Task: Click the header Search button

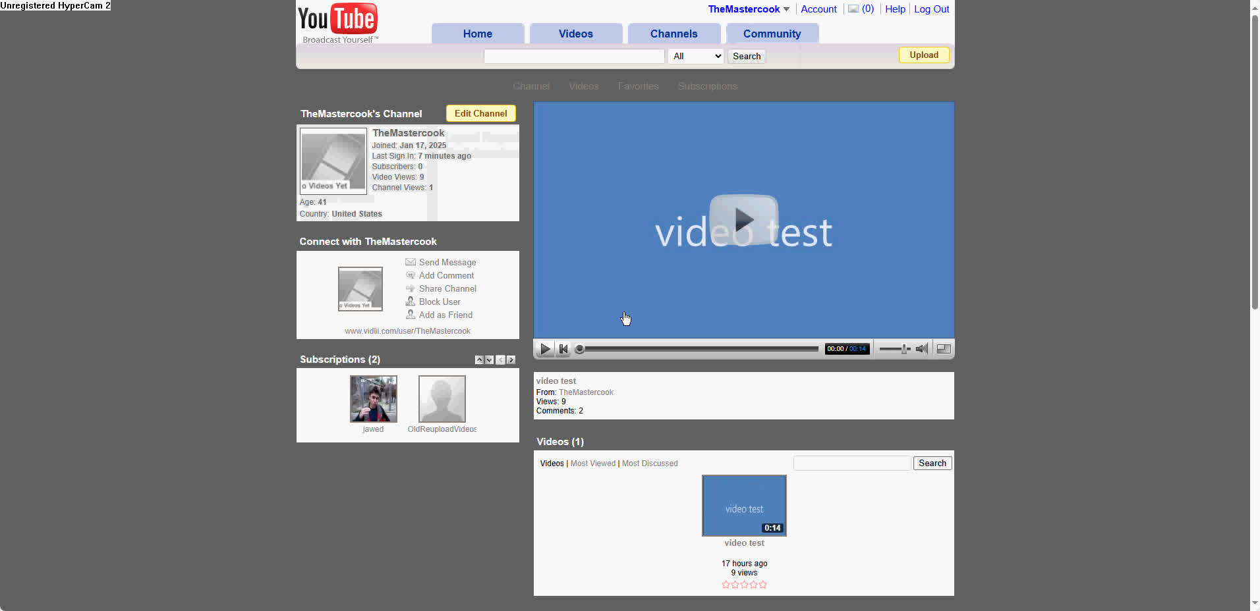Action: (x=747, y=56)
